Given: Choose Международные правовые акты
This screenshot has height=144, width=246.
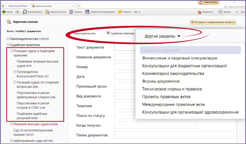Looking at the screenshot, I should (x=173, y=104).
